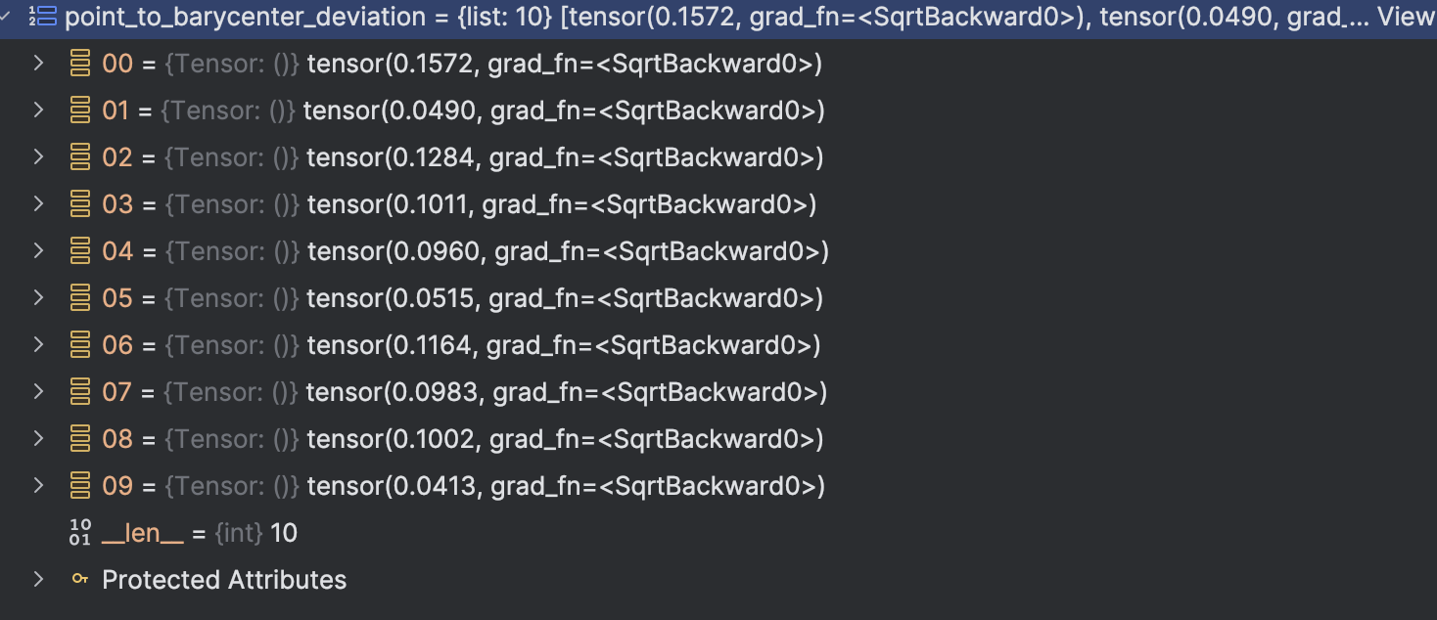Viewport: 1437px width, 620px height.
Task: Expand tensor item 04
Action: click(39, 250)
